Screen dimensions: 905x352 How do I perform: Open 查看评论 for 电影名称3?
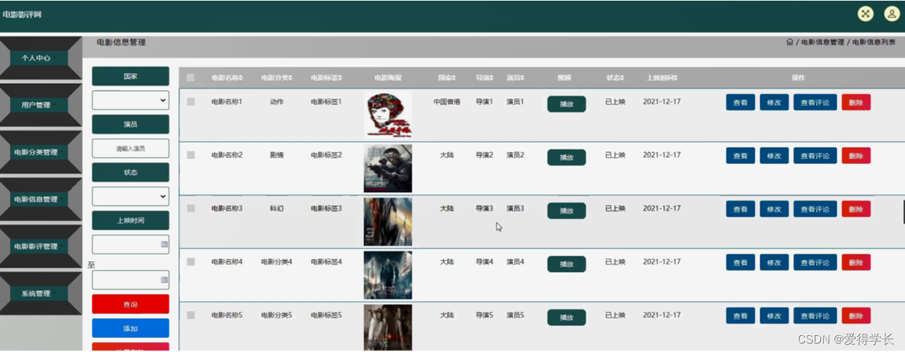[815, 209]
